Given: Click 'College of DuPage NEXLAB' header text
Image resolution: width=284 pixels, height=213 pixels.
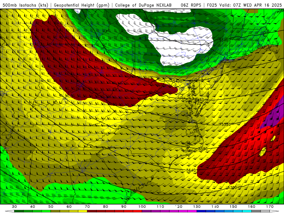Looking at the screenshot, I should 143,5.
